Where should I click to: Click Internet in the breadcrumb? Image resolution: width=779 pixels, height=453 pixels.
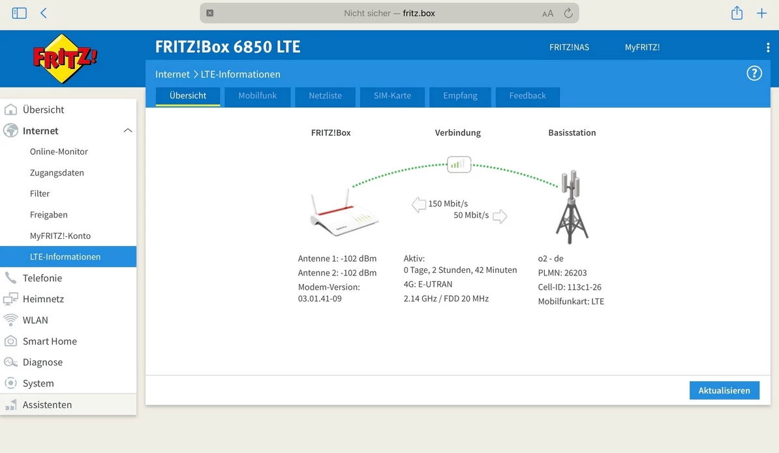(x=172, y=74)
